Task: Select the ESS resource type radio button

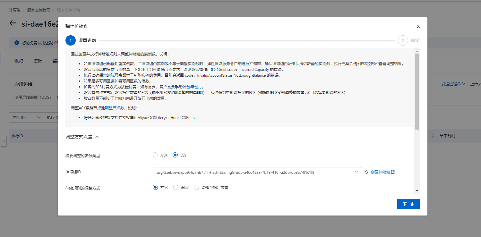Action: tap(175, 155)
